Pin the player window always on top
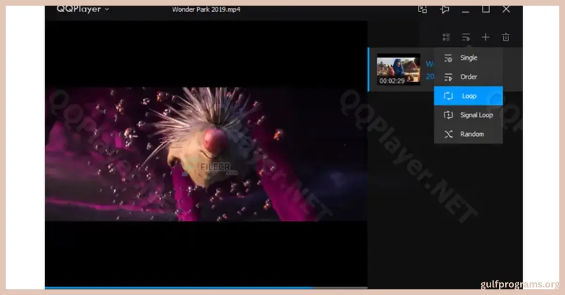565x295 pixels. [x=444, y=8]
